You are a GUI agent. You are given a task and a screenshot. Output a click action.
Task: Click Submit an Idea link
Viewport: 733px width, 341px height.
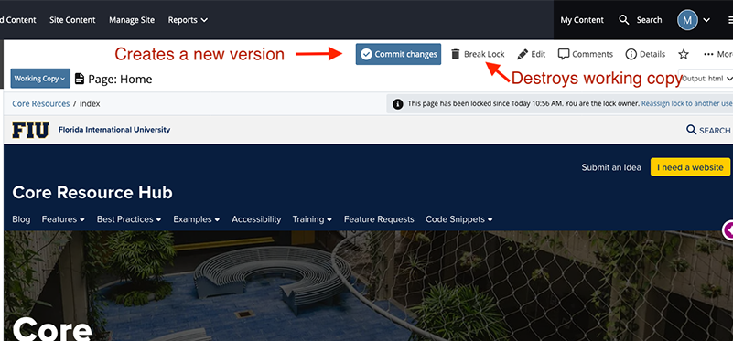tap(611, 167)
